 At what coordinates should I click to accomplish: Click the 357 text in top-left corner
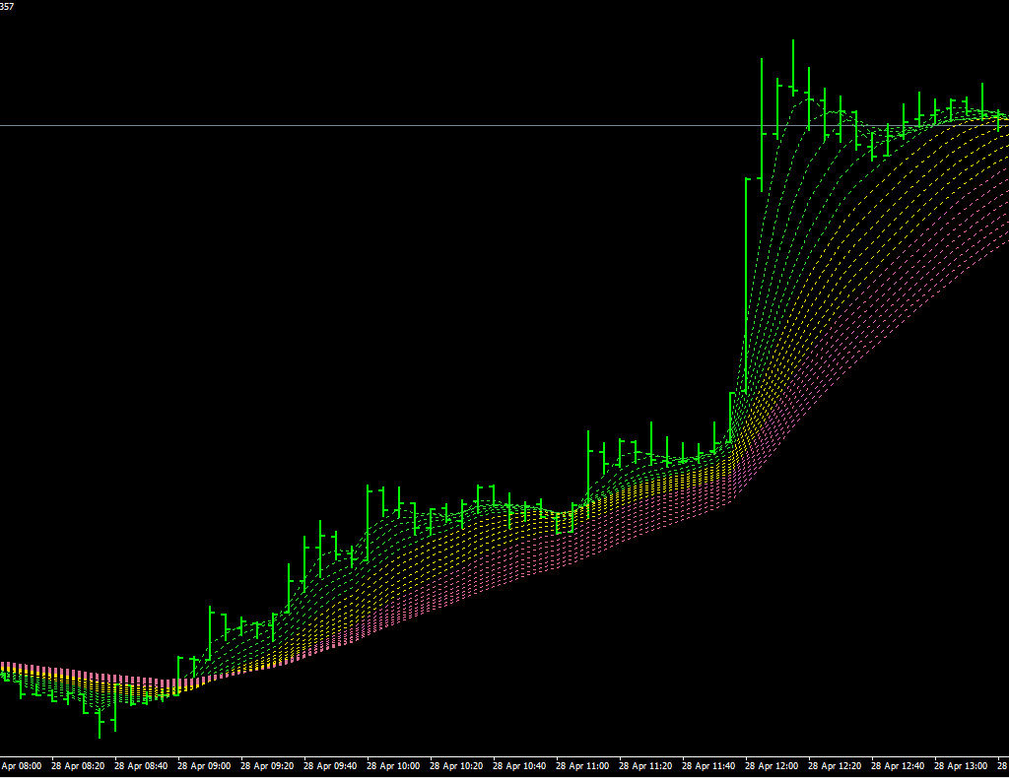click(7, 7)
